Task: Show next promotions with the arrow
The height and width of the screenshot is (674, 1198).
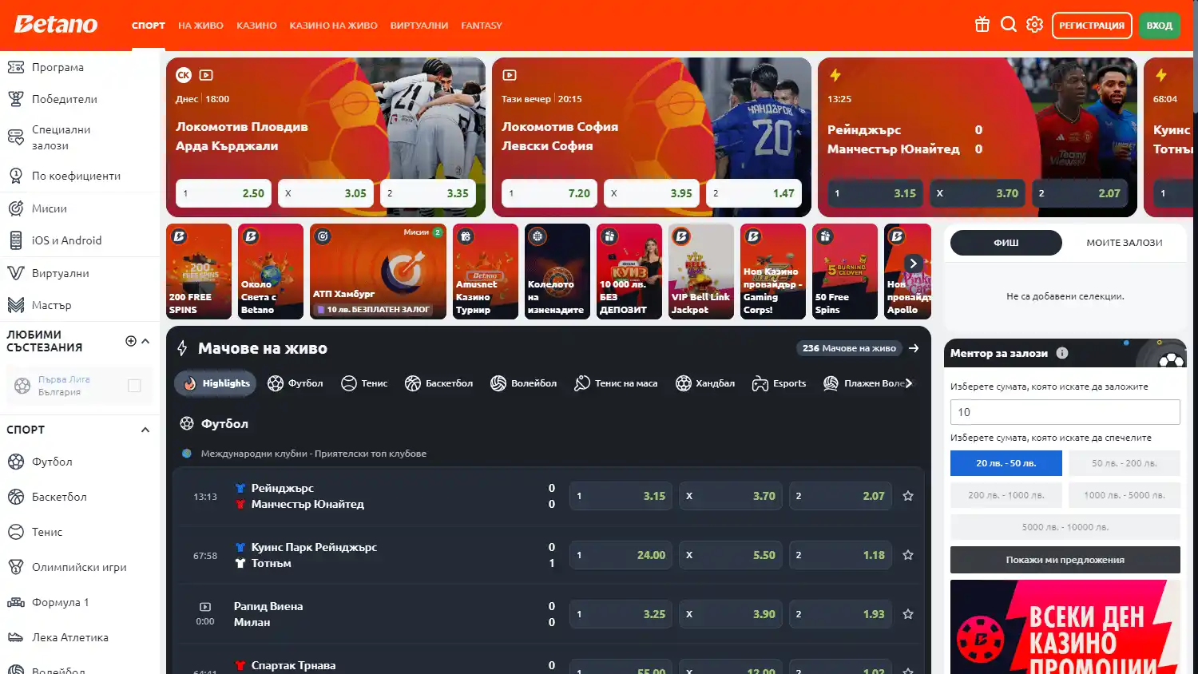Action: (x=914, y=263)
